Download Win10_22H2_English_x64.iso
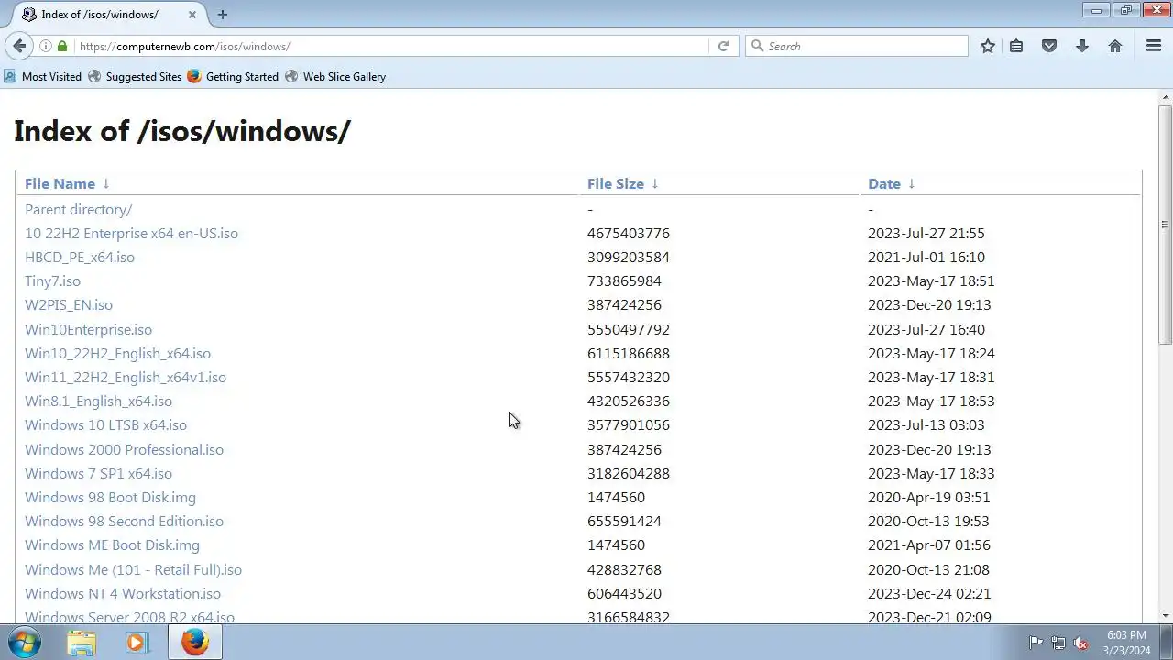The height and width of the screenshot is (660, 1173). pos(117,353)
